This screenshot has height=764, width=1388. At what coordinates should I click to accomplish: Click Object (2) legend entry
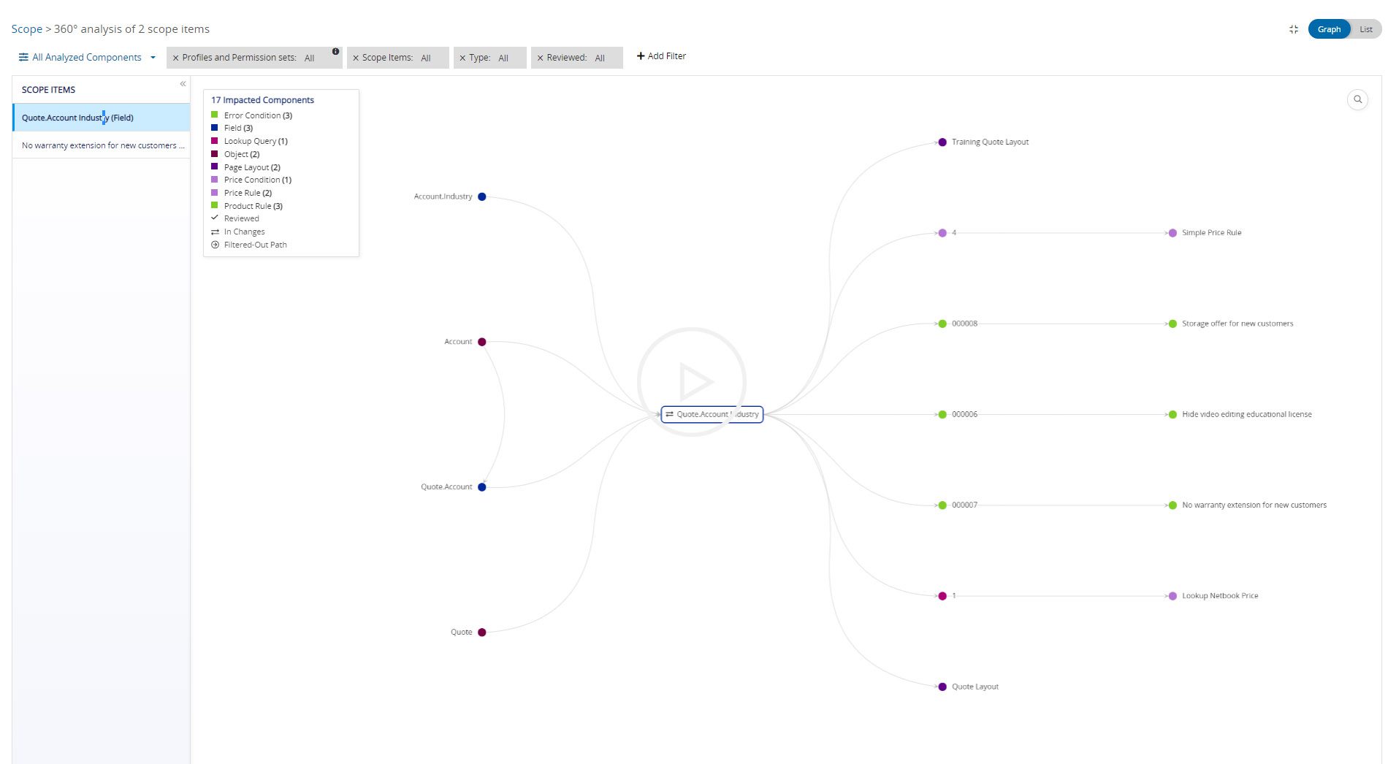[242, 154]
